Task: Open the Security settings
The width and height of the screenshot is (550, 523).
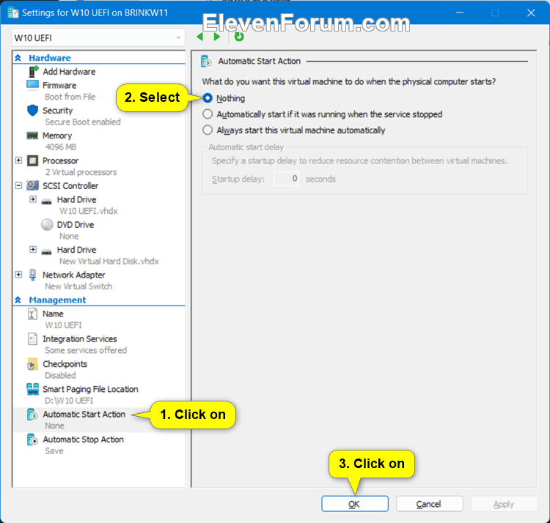Action: pos(57,111)
